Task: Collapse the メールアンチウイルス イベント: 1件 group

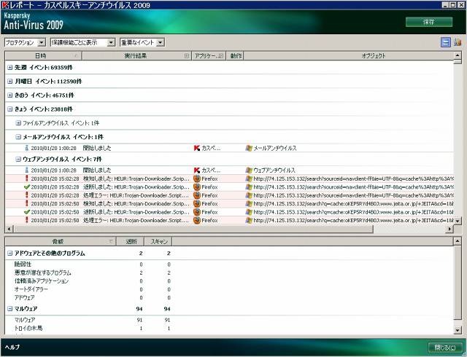Action: (x=18, y=137)
